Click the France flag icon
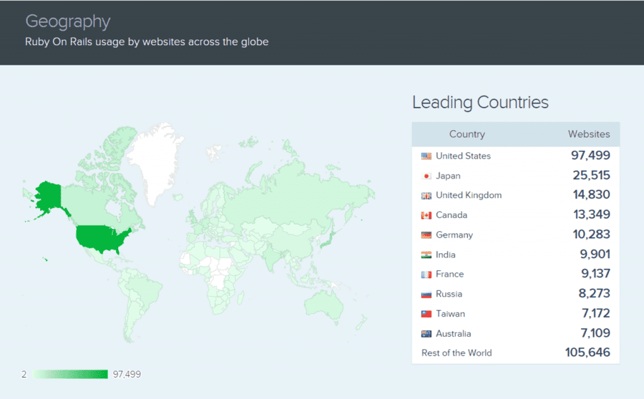Viewport: 644px width, 399px height. tap(426, 275)
